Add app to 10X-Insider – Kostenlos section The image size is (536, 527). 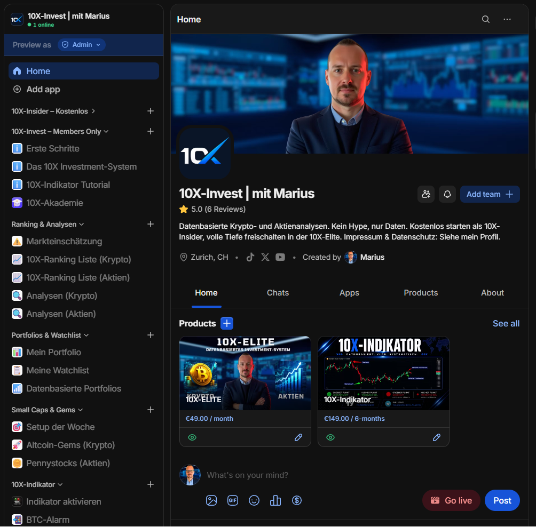point(151,111)
